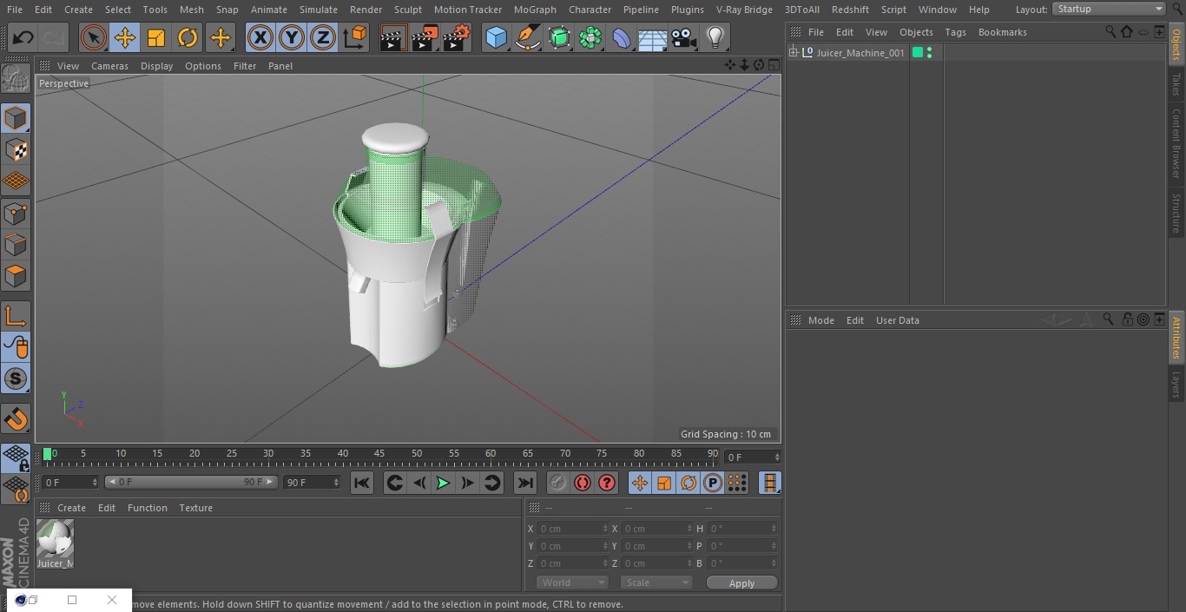This screenshot has width=1186, height=612.
Task: Open material manager Create menu
Action: tap(71, 508)
